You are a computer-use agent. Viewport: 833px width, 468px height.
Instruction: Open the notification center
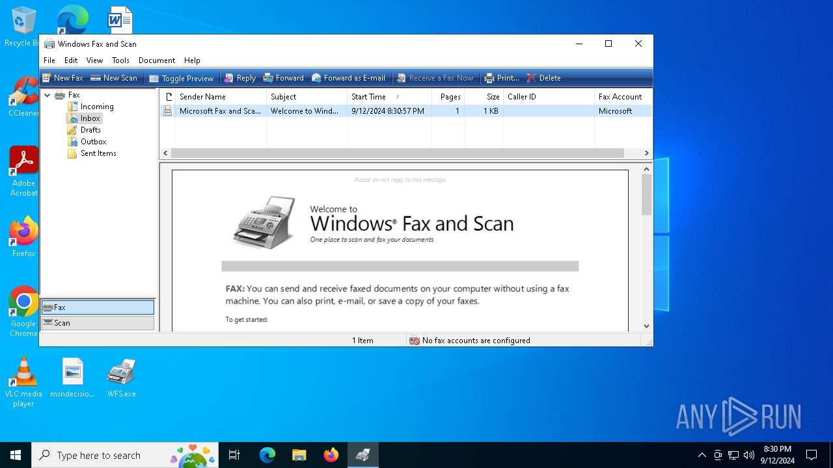[812, 455]
